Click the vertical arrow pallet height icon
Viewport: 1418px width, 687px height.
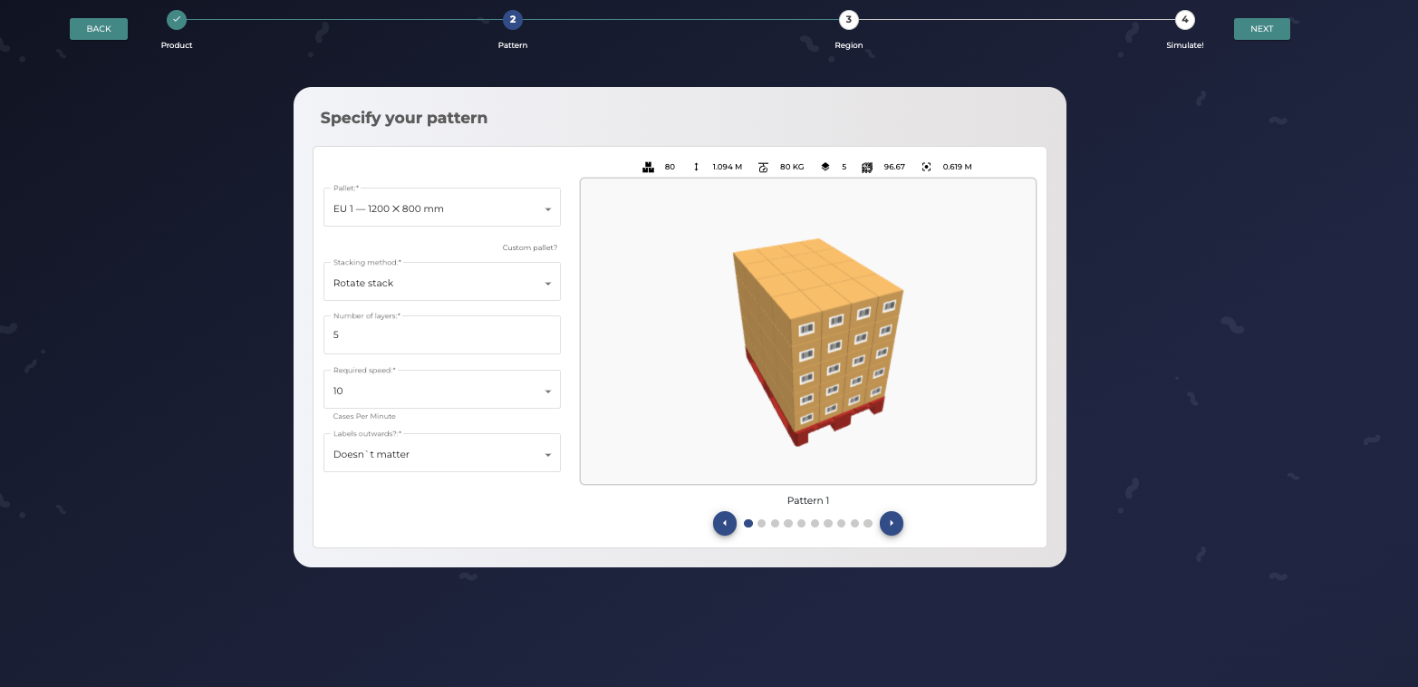696,167
